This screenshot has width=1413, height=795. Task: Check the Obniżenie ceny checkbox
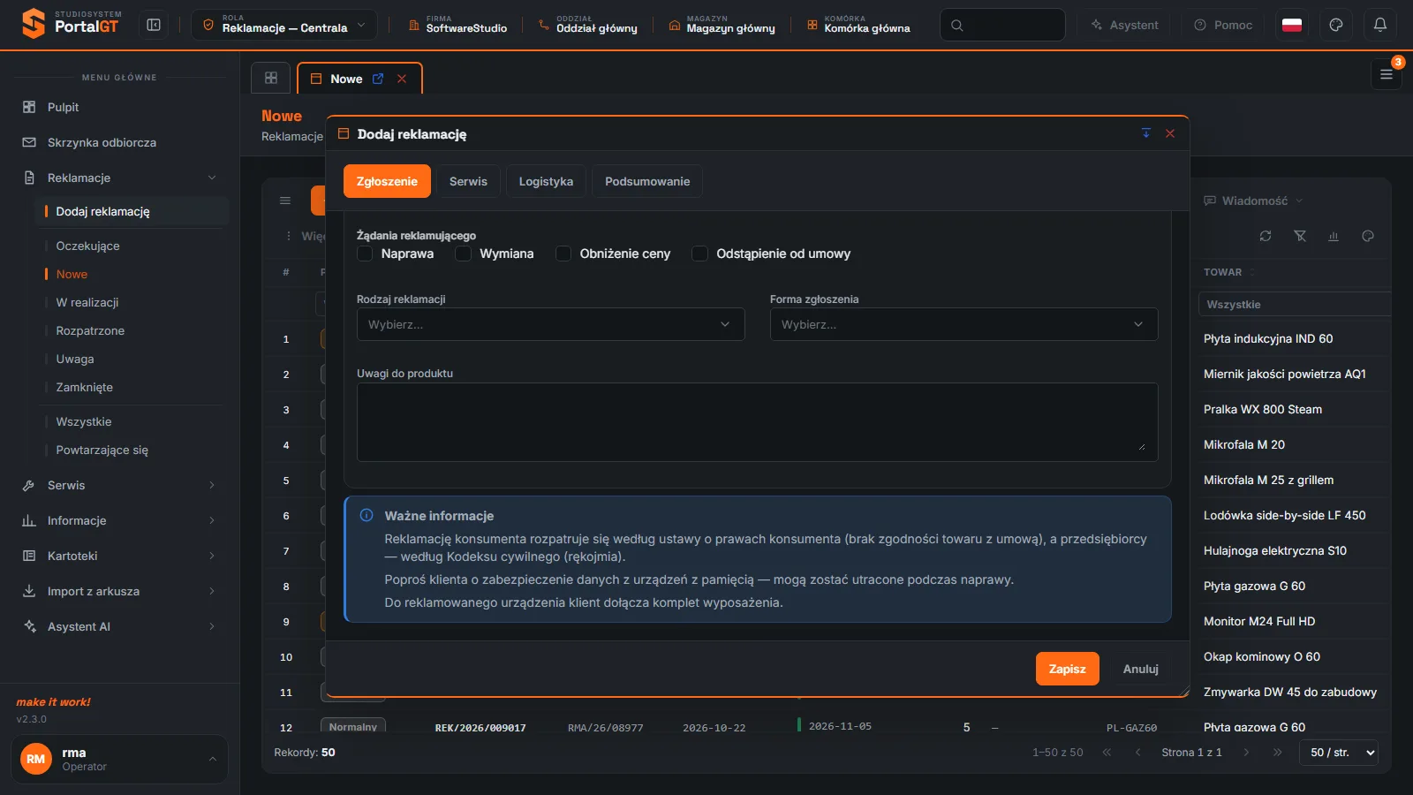click(563, 254)
